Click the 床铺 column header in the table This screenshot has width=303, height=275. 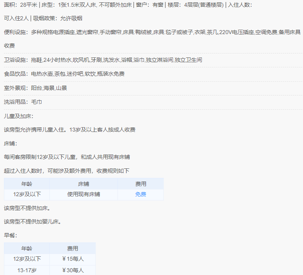pos(83,184)
